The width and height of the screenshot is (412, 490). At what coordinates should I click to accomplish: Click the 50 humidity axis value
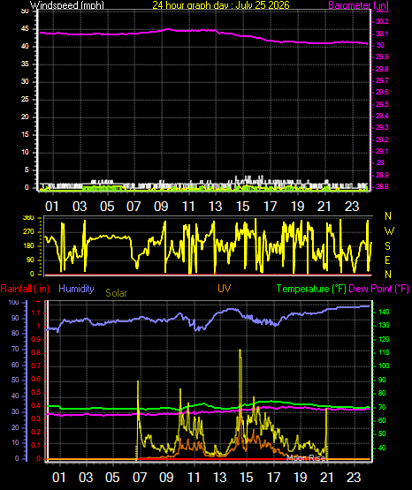[15, 380]
